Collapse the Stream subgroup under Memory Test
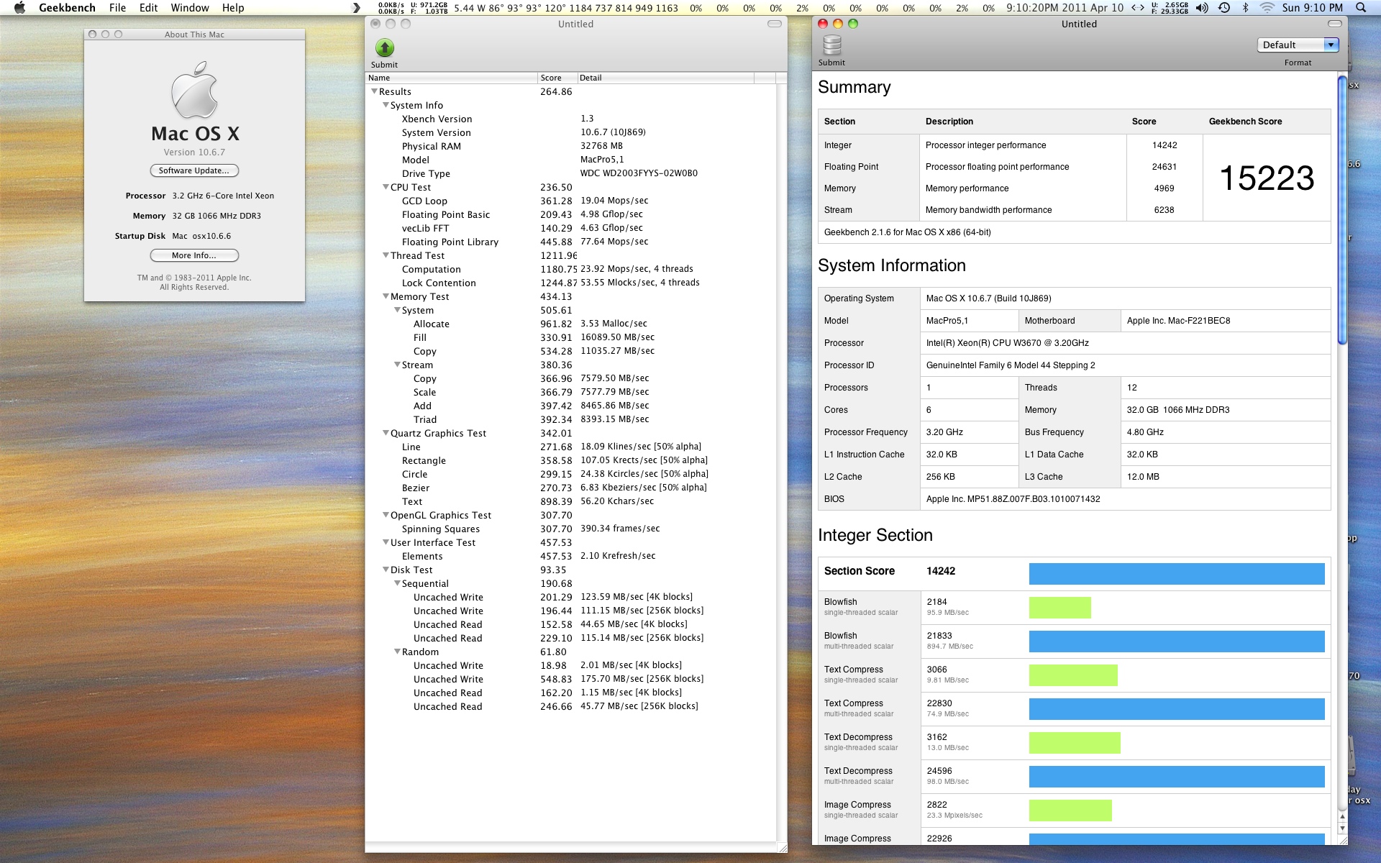Viewport: 1381px width, 863px height. point(397,365)
